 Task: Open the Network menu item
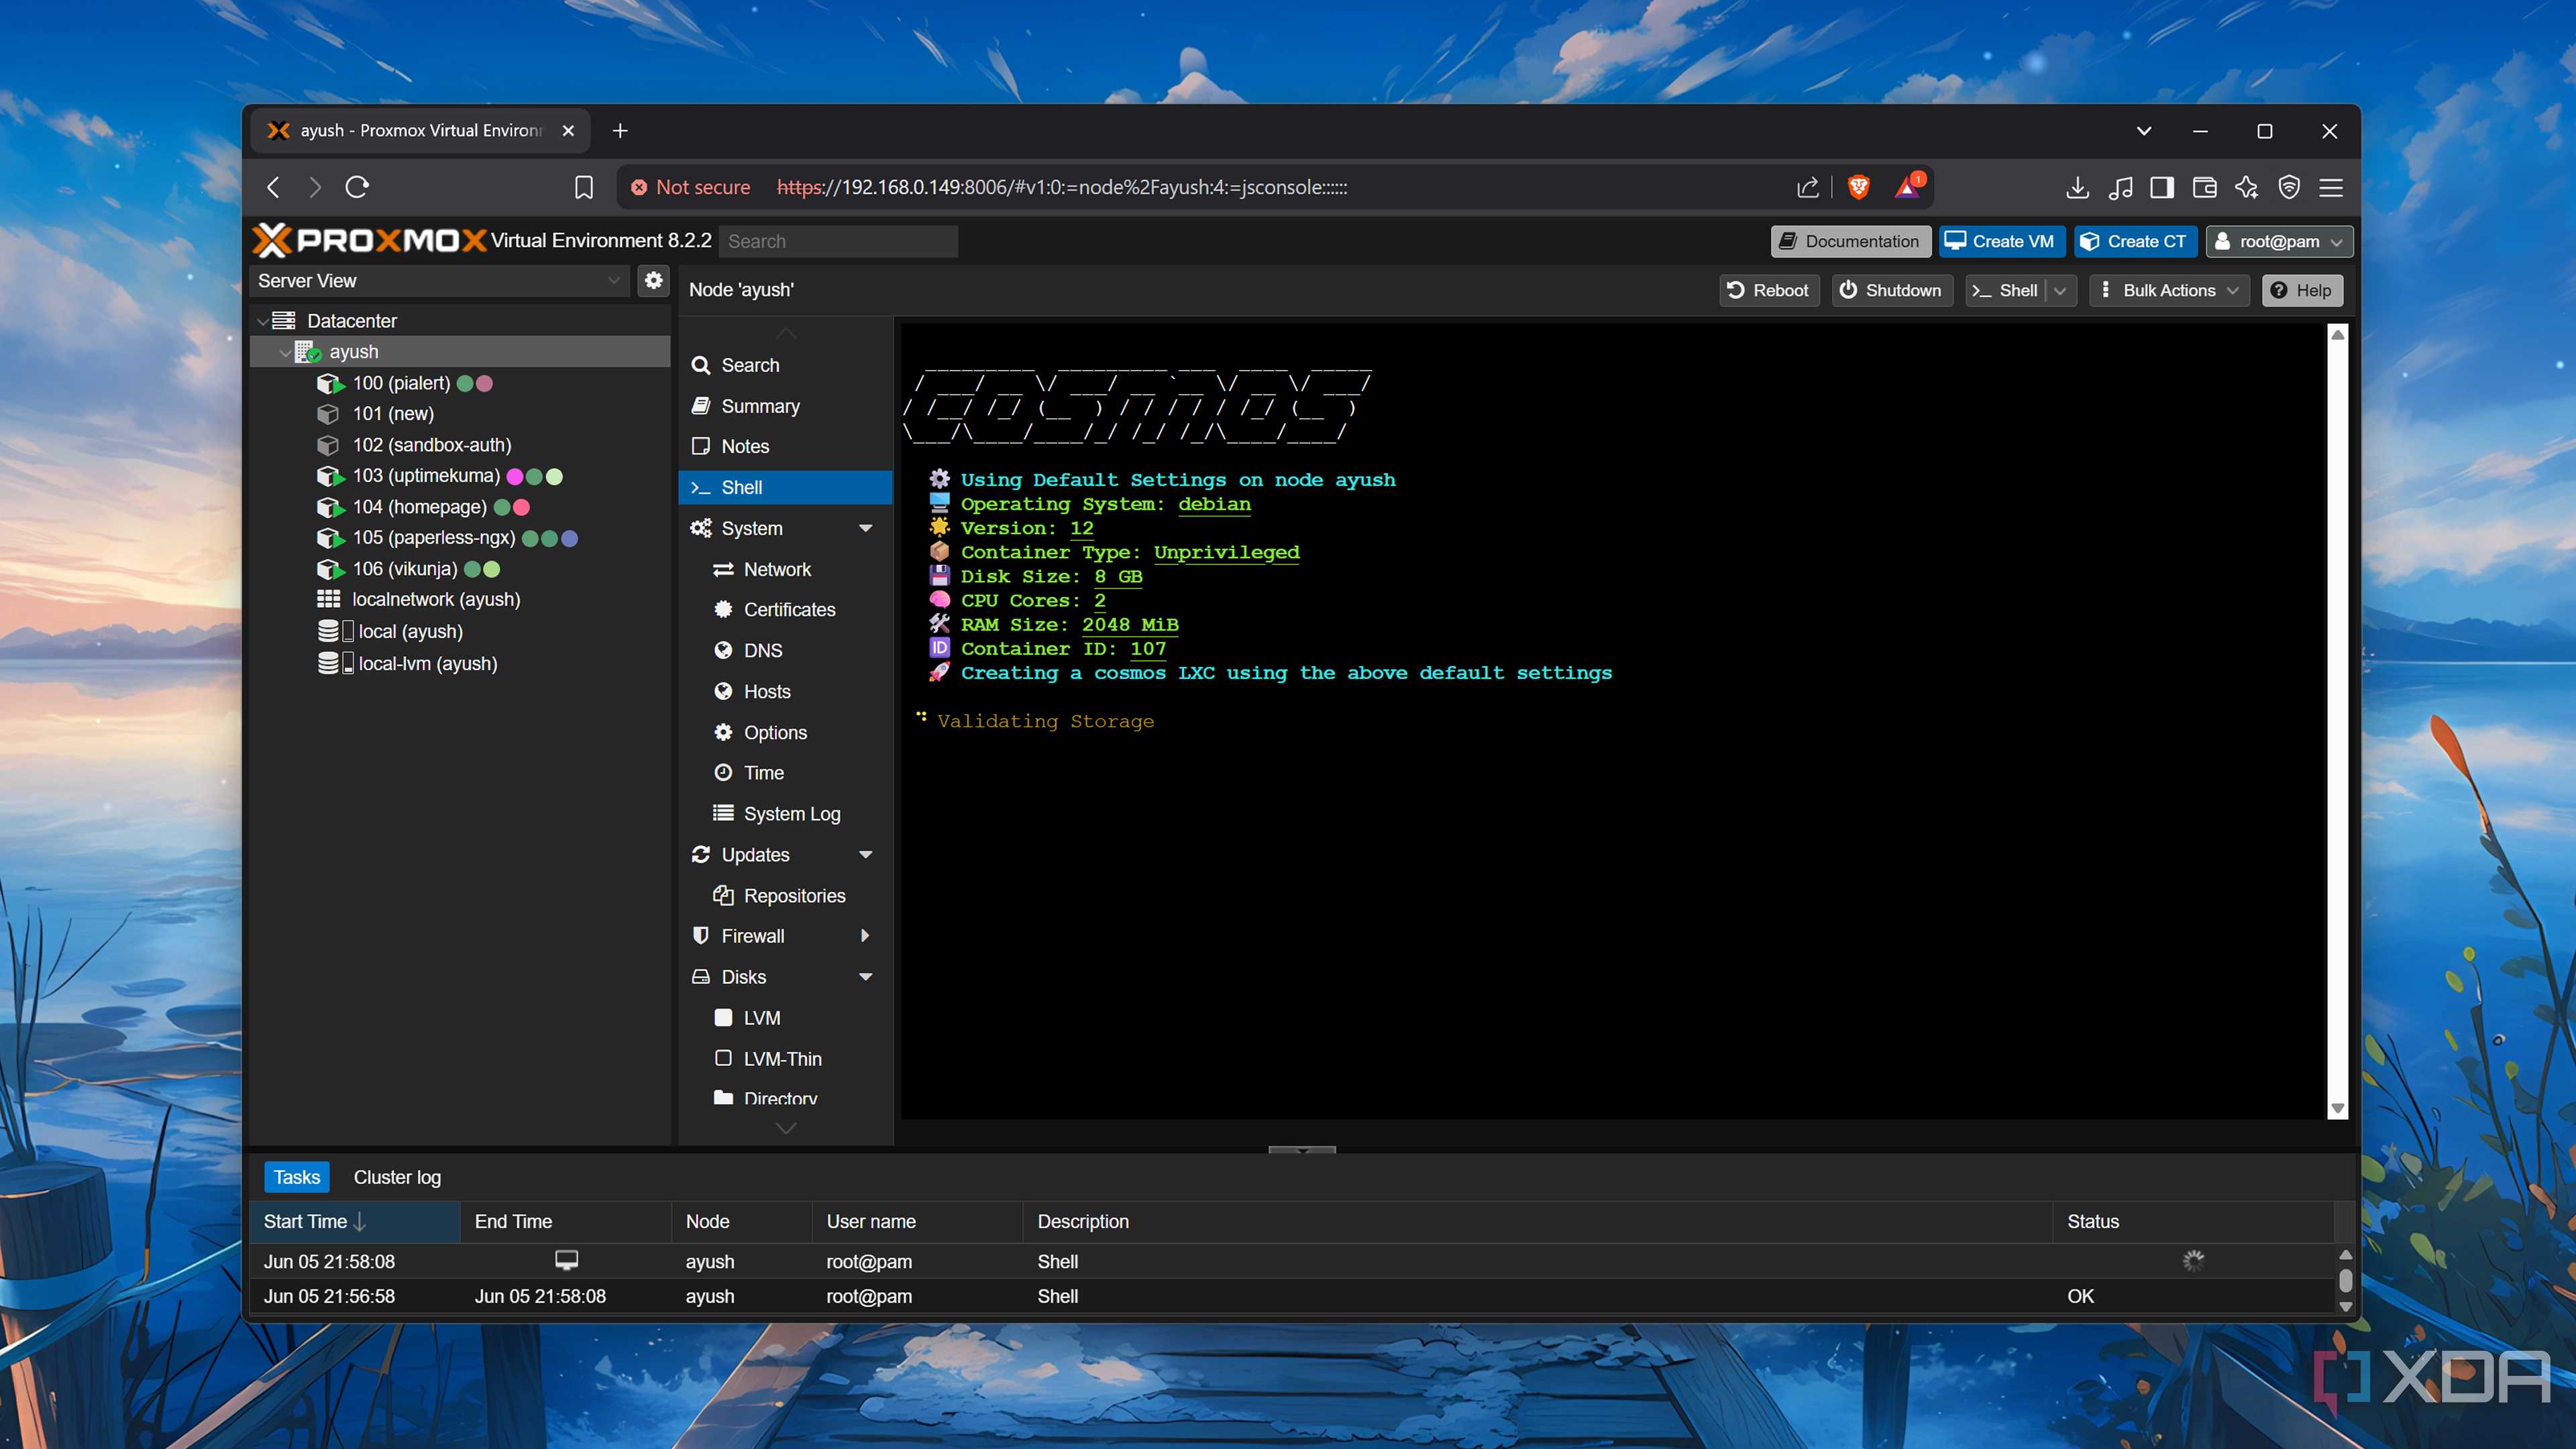click(786, 569)
